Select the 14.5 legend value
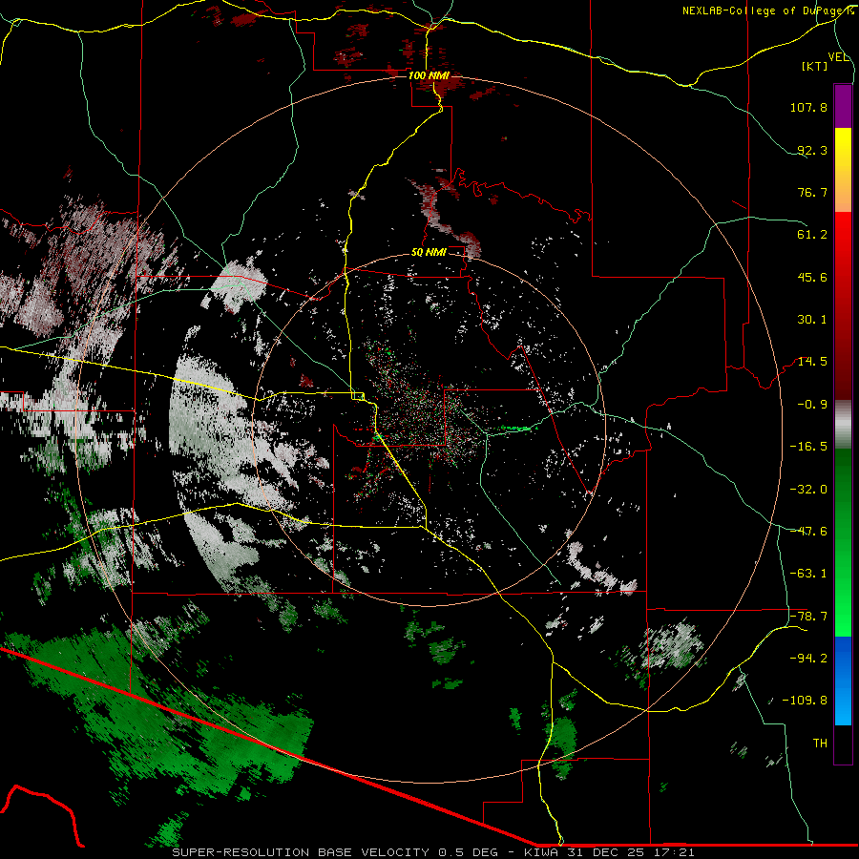Image resolution: width=859 pixels, height=859 pixels. point(812,362)
